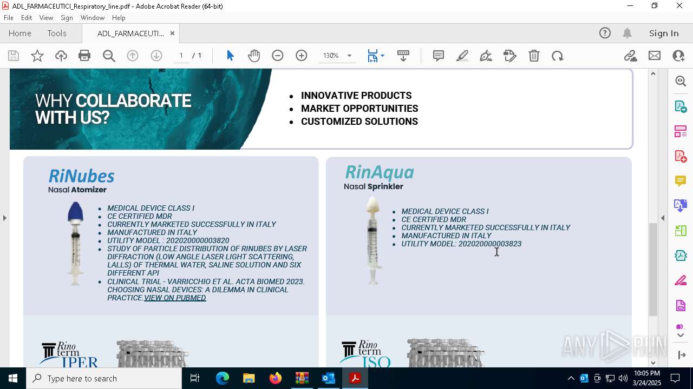Expand the left navigation pane arrow
The width and height of the screenshot is (693, 389).
pyautogui.click(x=4, y=218)
